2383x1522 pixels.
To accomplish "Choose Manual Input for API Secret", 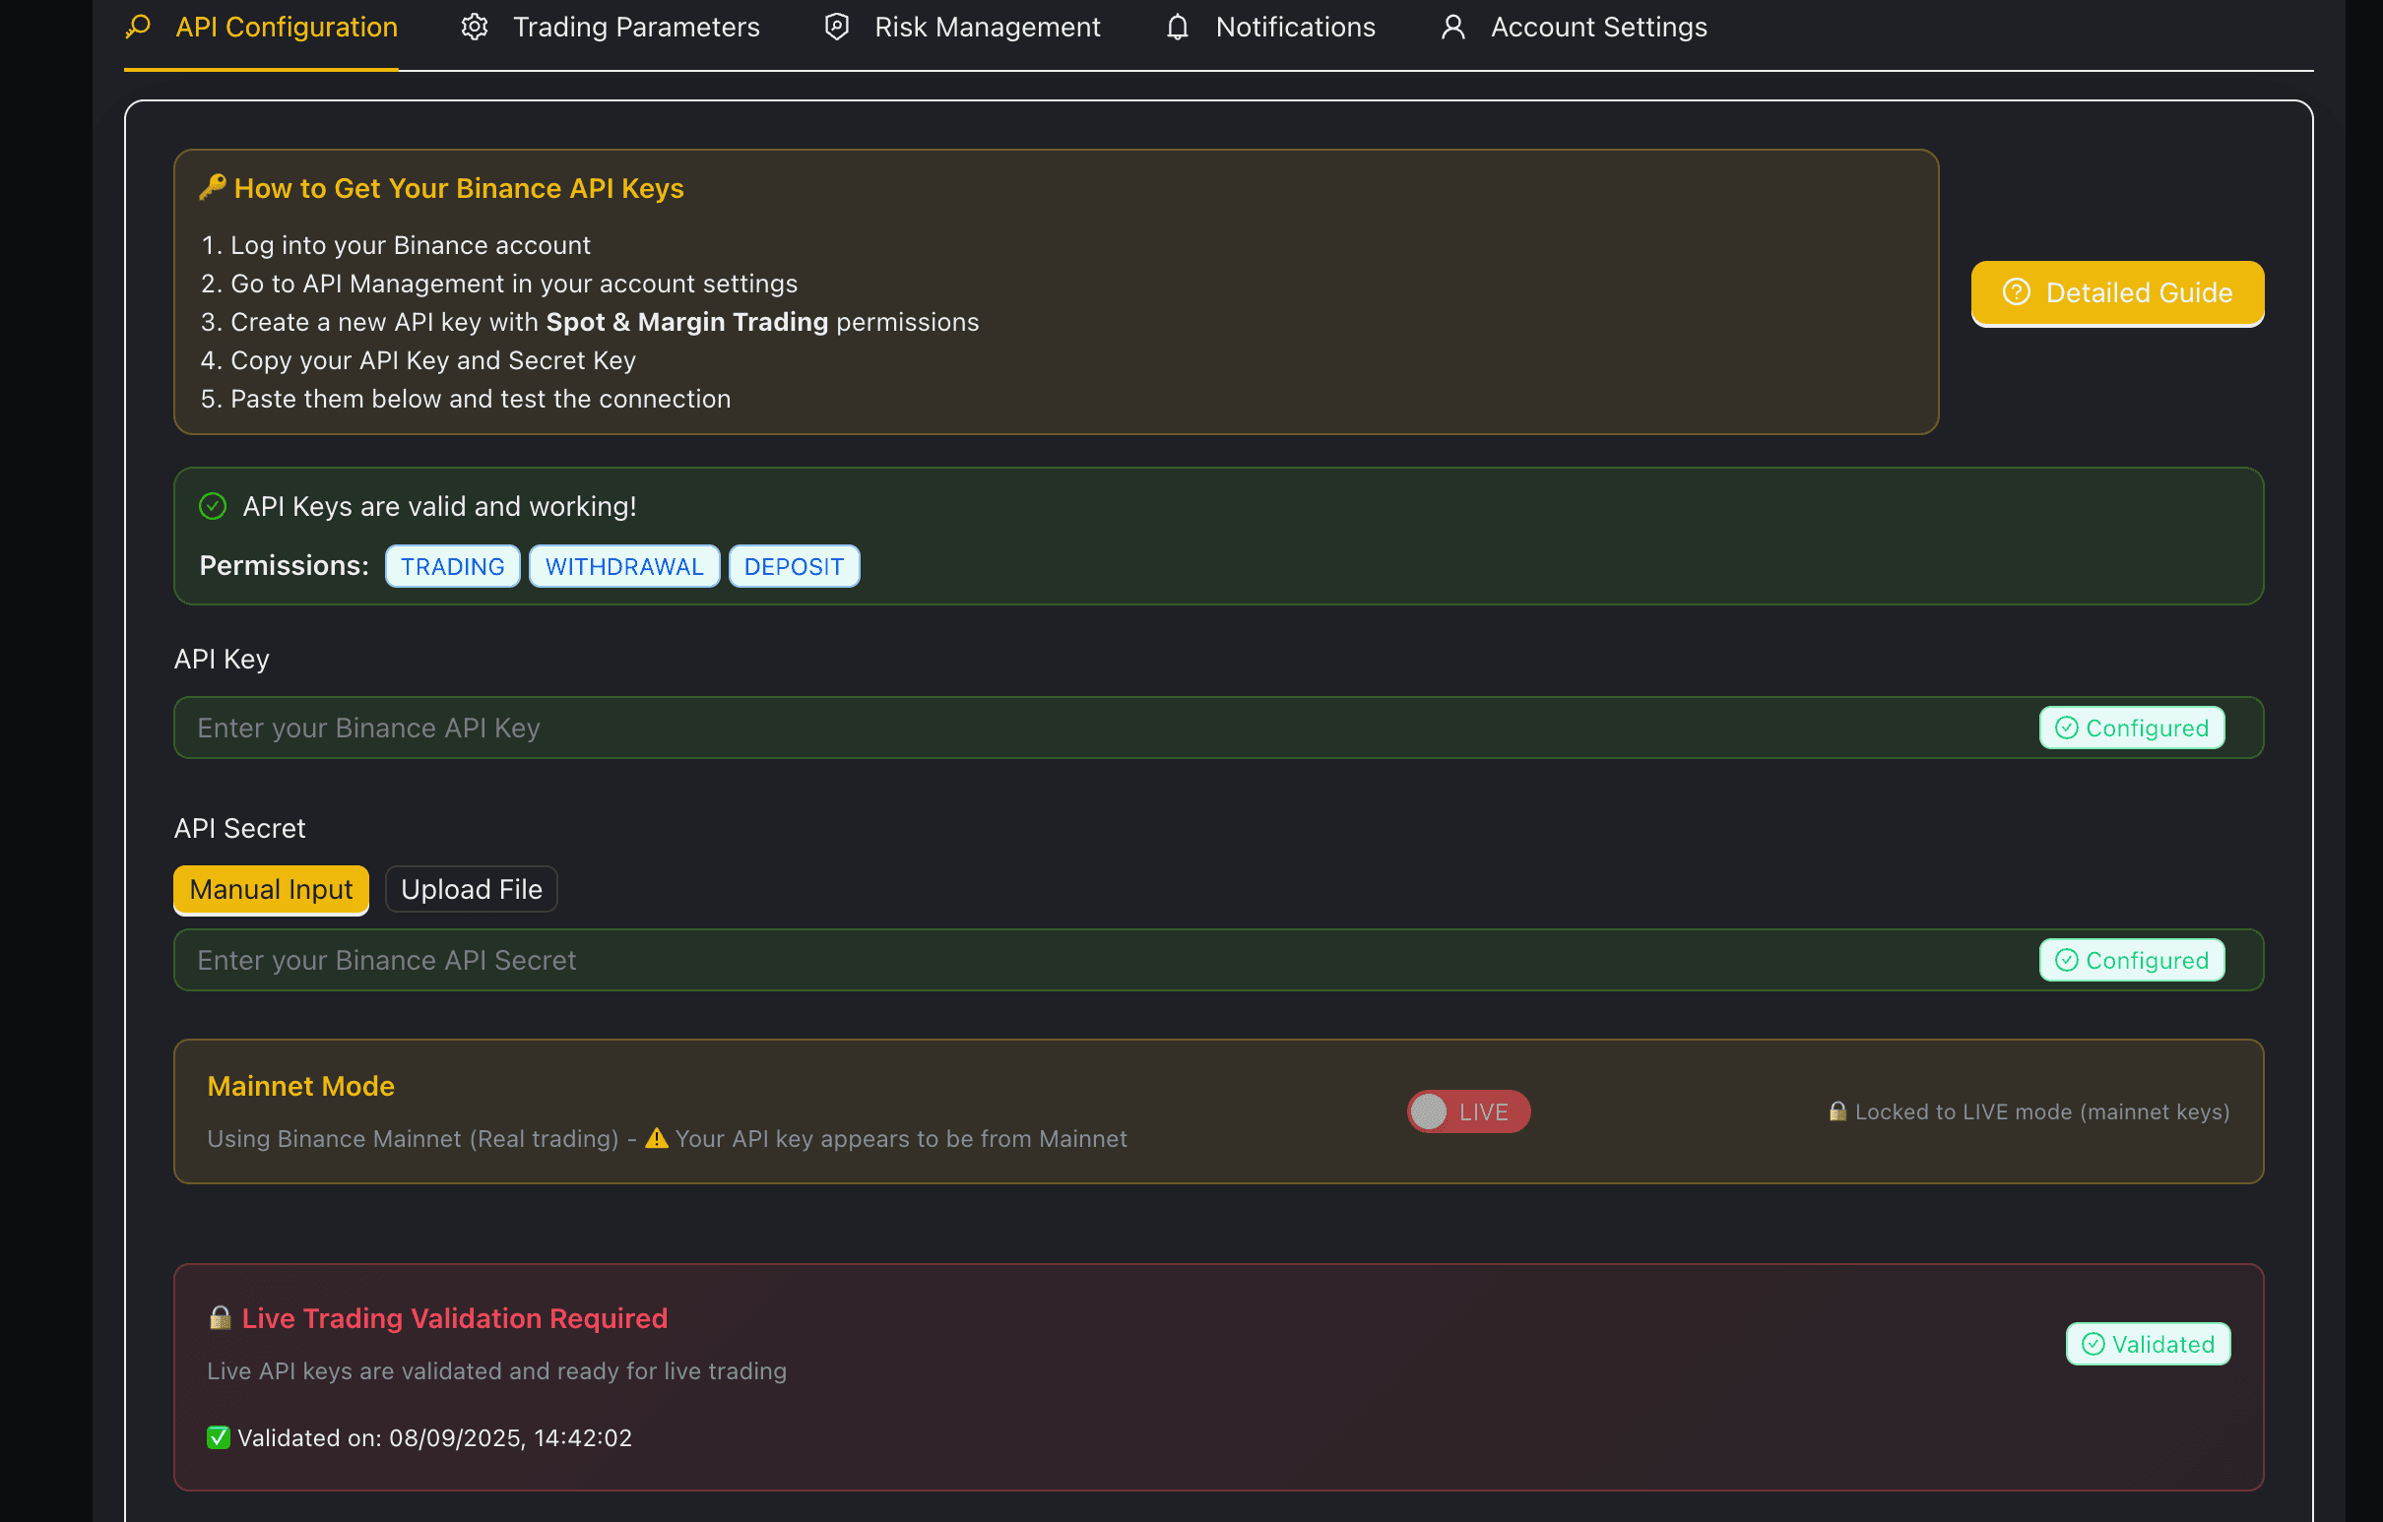I will click(271, 890).
